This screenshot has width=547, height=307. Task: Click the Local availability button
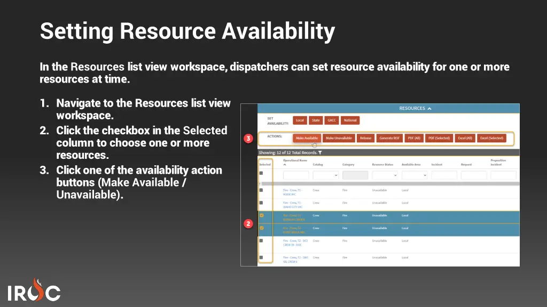(300, 120)
